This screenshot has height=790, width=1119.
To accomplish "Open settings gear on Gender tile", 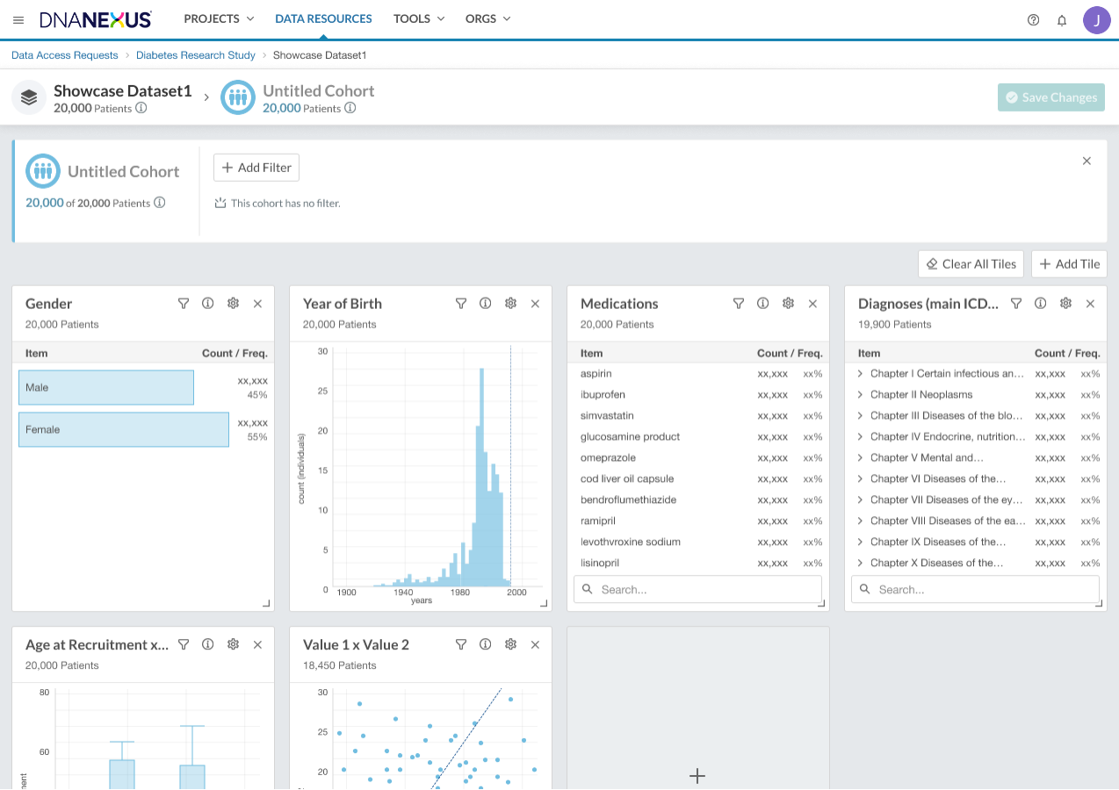I will click(x=233, y=304).
